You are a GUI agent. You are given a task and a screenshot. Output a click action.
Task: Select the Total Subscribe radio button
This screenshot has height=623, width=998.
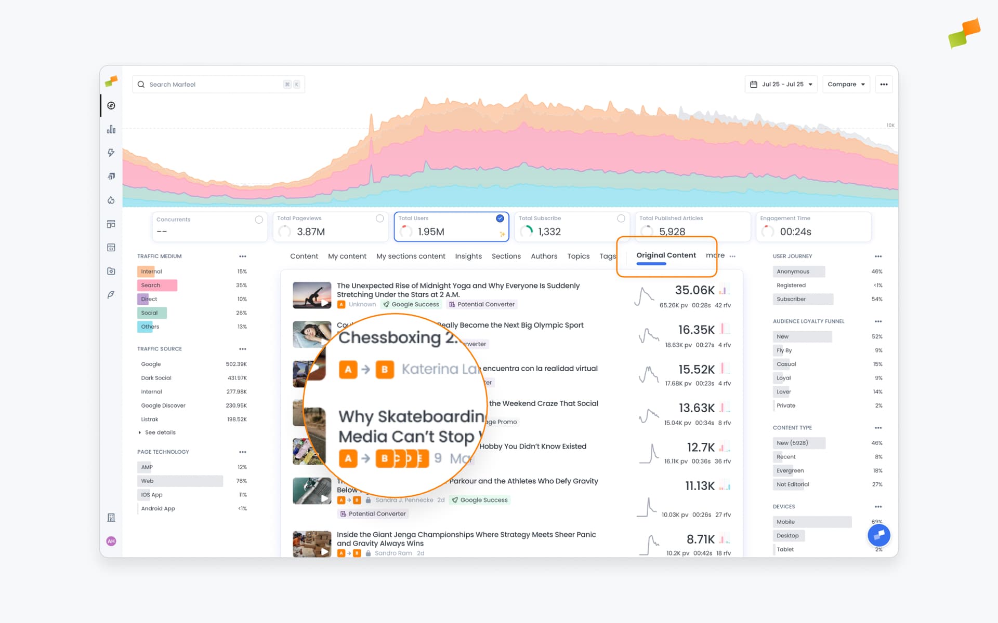click(x=621, y=219)
